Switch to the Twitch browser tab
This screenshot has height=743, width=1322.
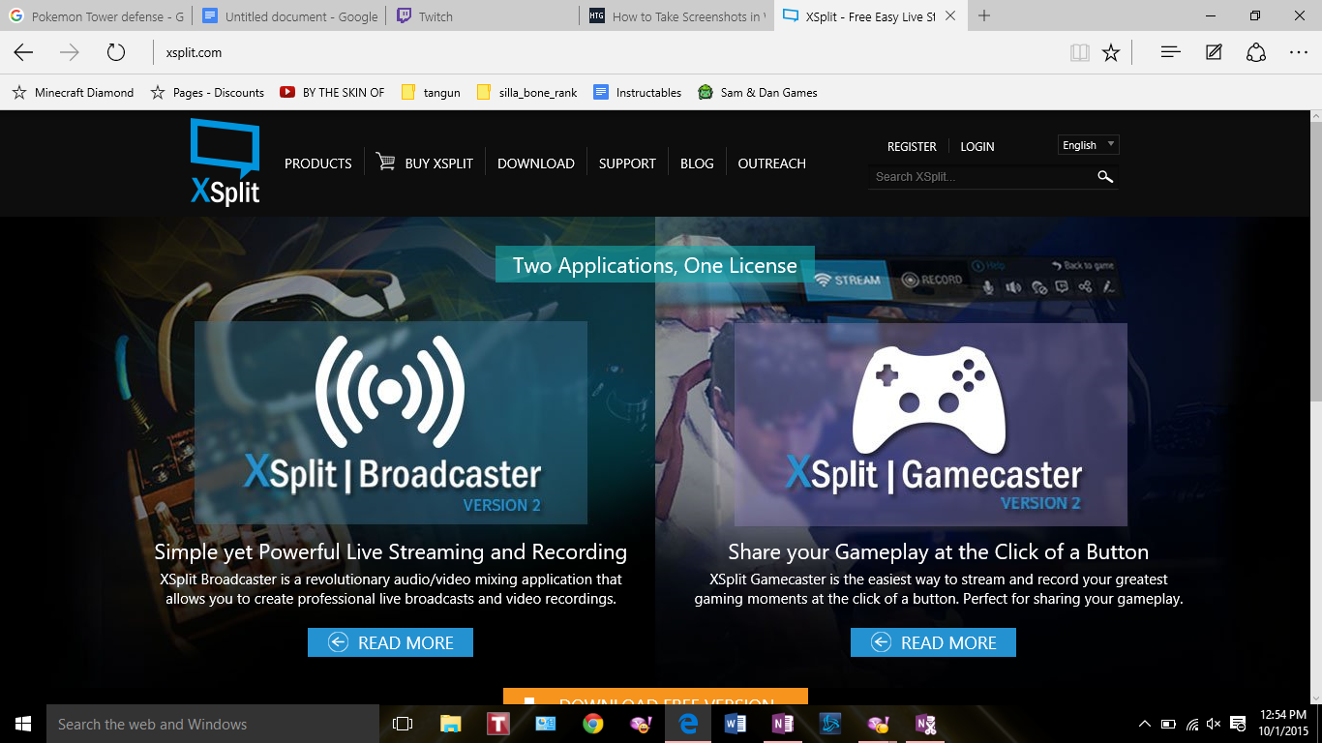coord(430,15)
